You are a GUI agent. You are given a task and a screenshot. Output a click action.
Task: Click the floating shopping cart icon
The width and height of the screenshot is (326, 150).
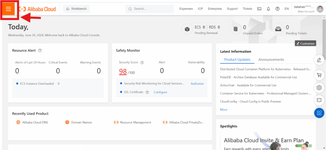pos(319,75)
